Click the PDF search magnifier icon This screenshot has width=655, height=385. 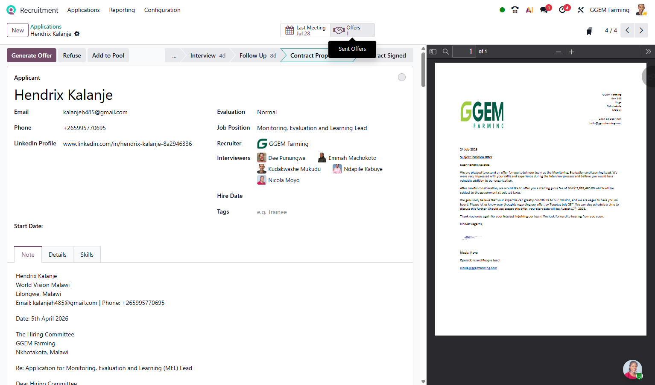[446, 52]
